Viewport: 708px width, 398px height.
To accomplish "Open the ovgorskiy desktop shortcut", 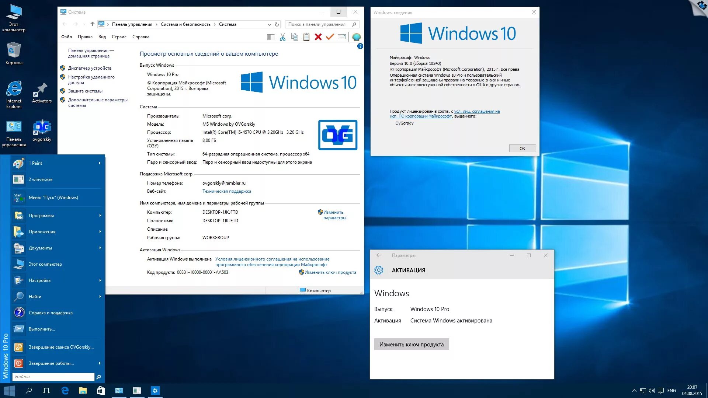I will pos(42,131).
